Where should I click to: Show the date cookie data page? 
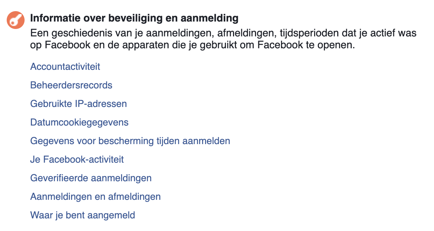[79, 123]
